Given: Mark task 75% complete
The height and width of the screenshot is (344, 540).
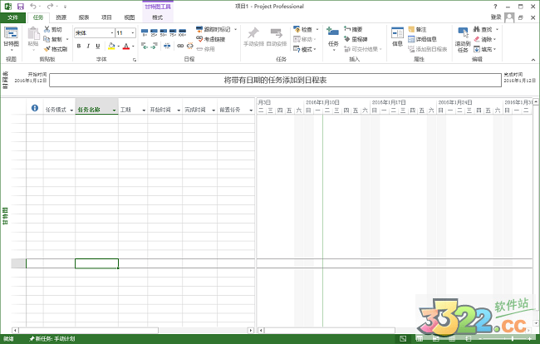Looking at the screenshot, I should (173, 32).
